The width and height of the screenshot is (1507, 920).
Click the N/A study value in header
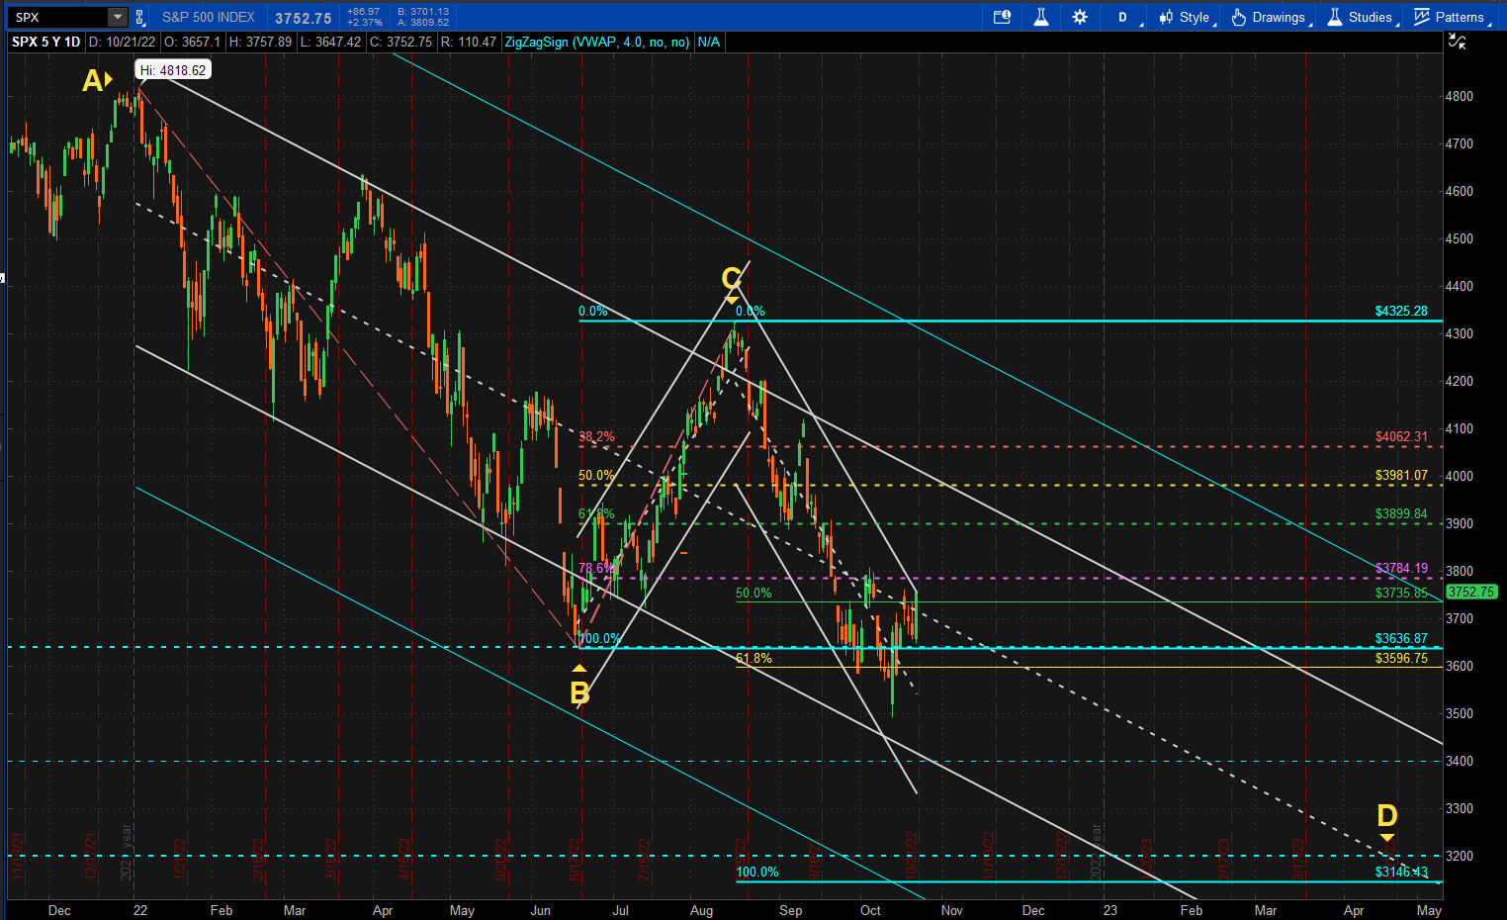coord(709,42)
